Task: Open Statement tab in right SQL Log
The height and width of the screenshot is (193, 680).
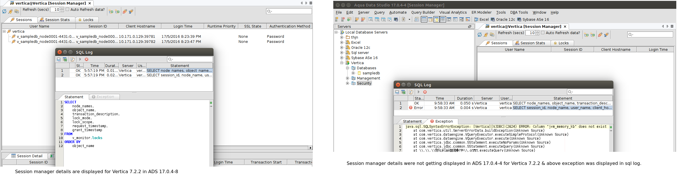Action: click(412, 121)
